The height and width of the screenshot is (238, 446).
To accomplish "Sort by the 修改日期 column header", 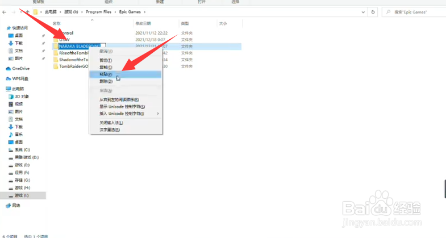I will [x=143, y=24].
